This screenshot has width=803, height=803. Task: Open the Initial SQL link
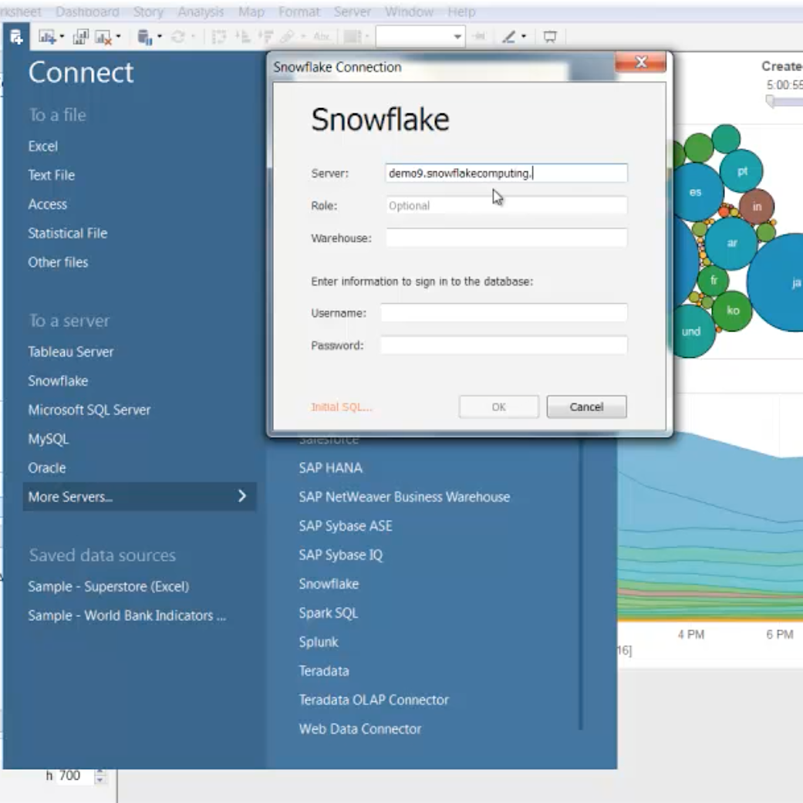coord(341,407)
